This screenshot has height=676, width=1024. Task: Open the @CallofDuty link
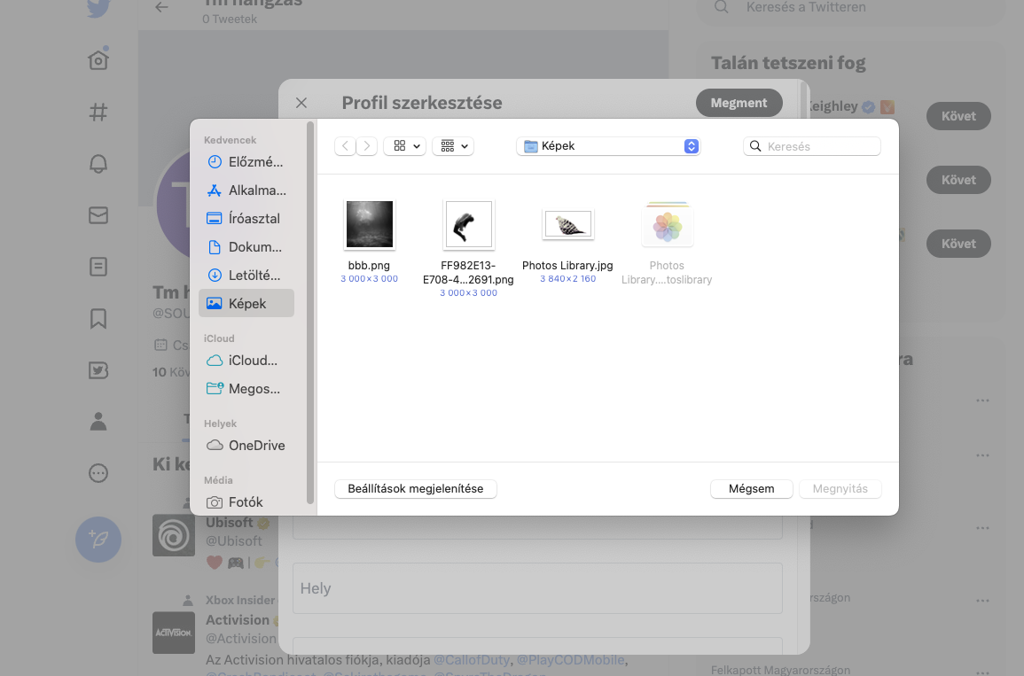472,660
